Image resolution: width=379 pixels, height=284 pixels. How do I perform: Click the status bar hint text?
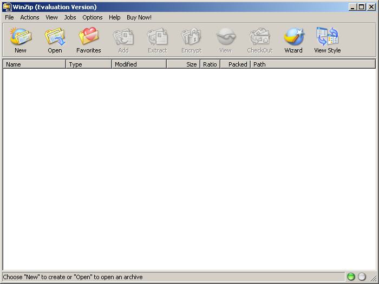coord(73,277)
